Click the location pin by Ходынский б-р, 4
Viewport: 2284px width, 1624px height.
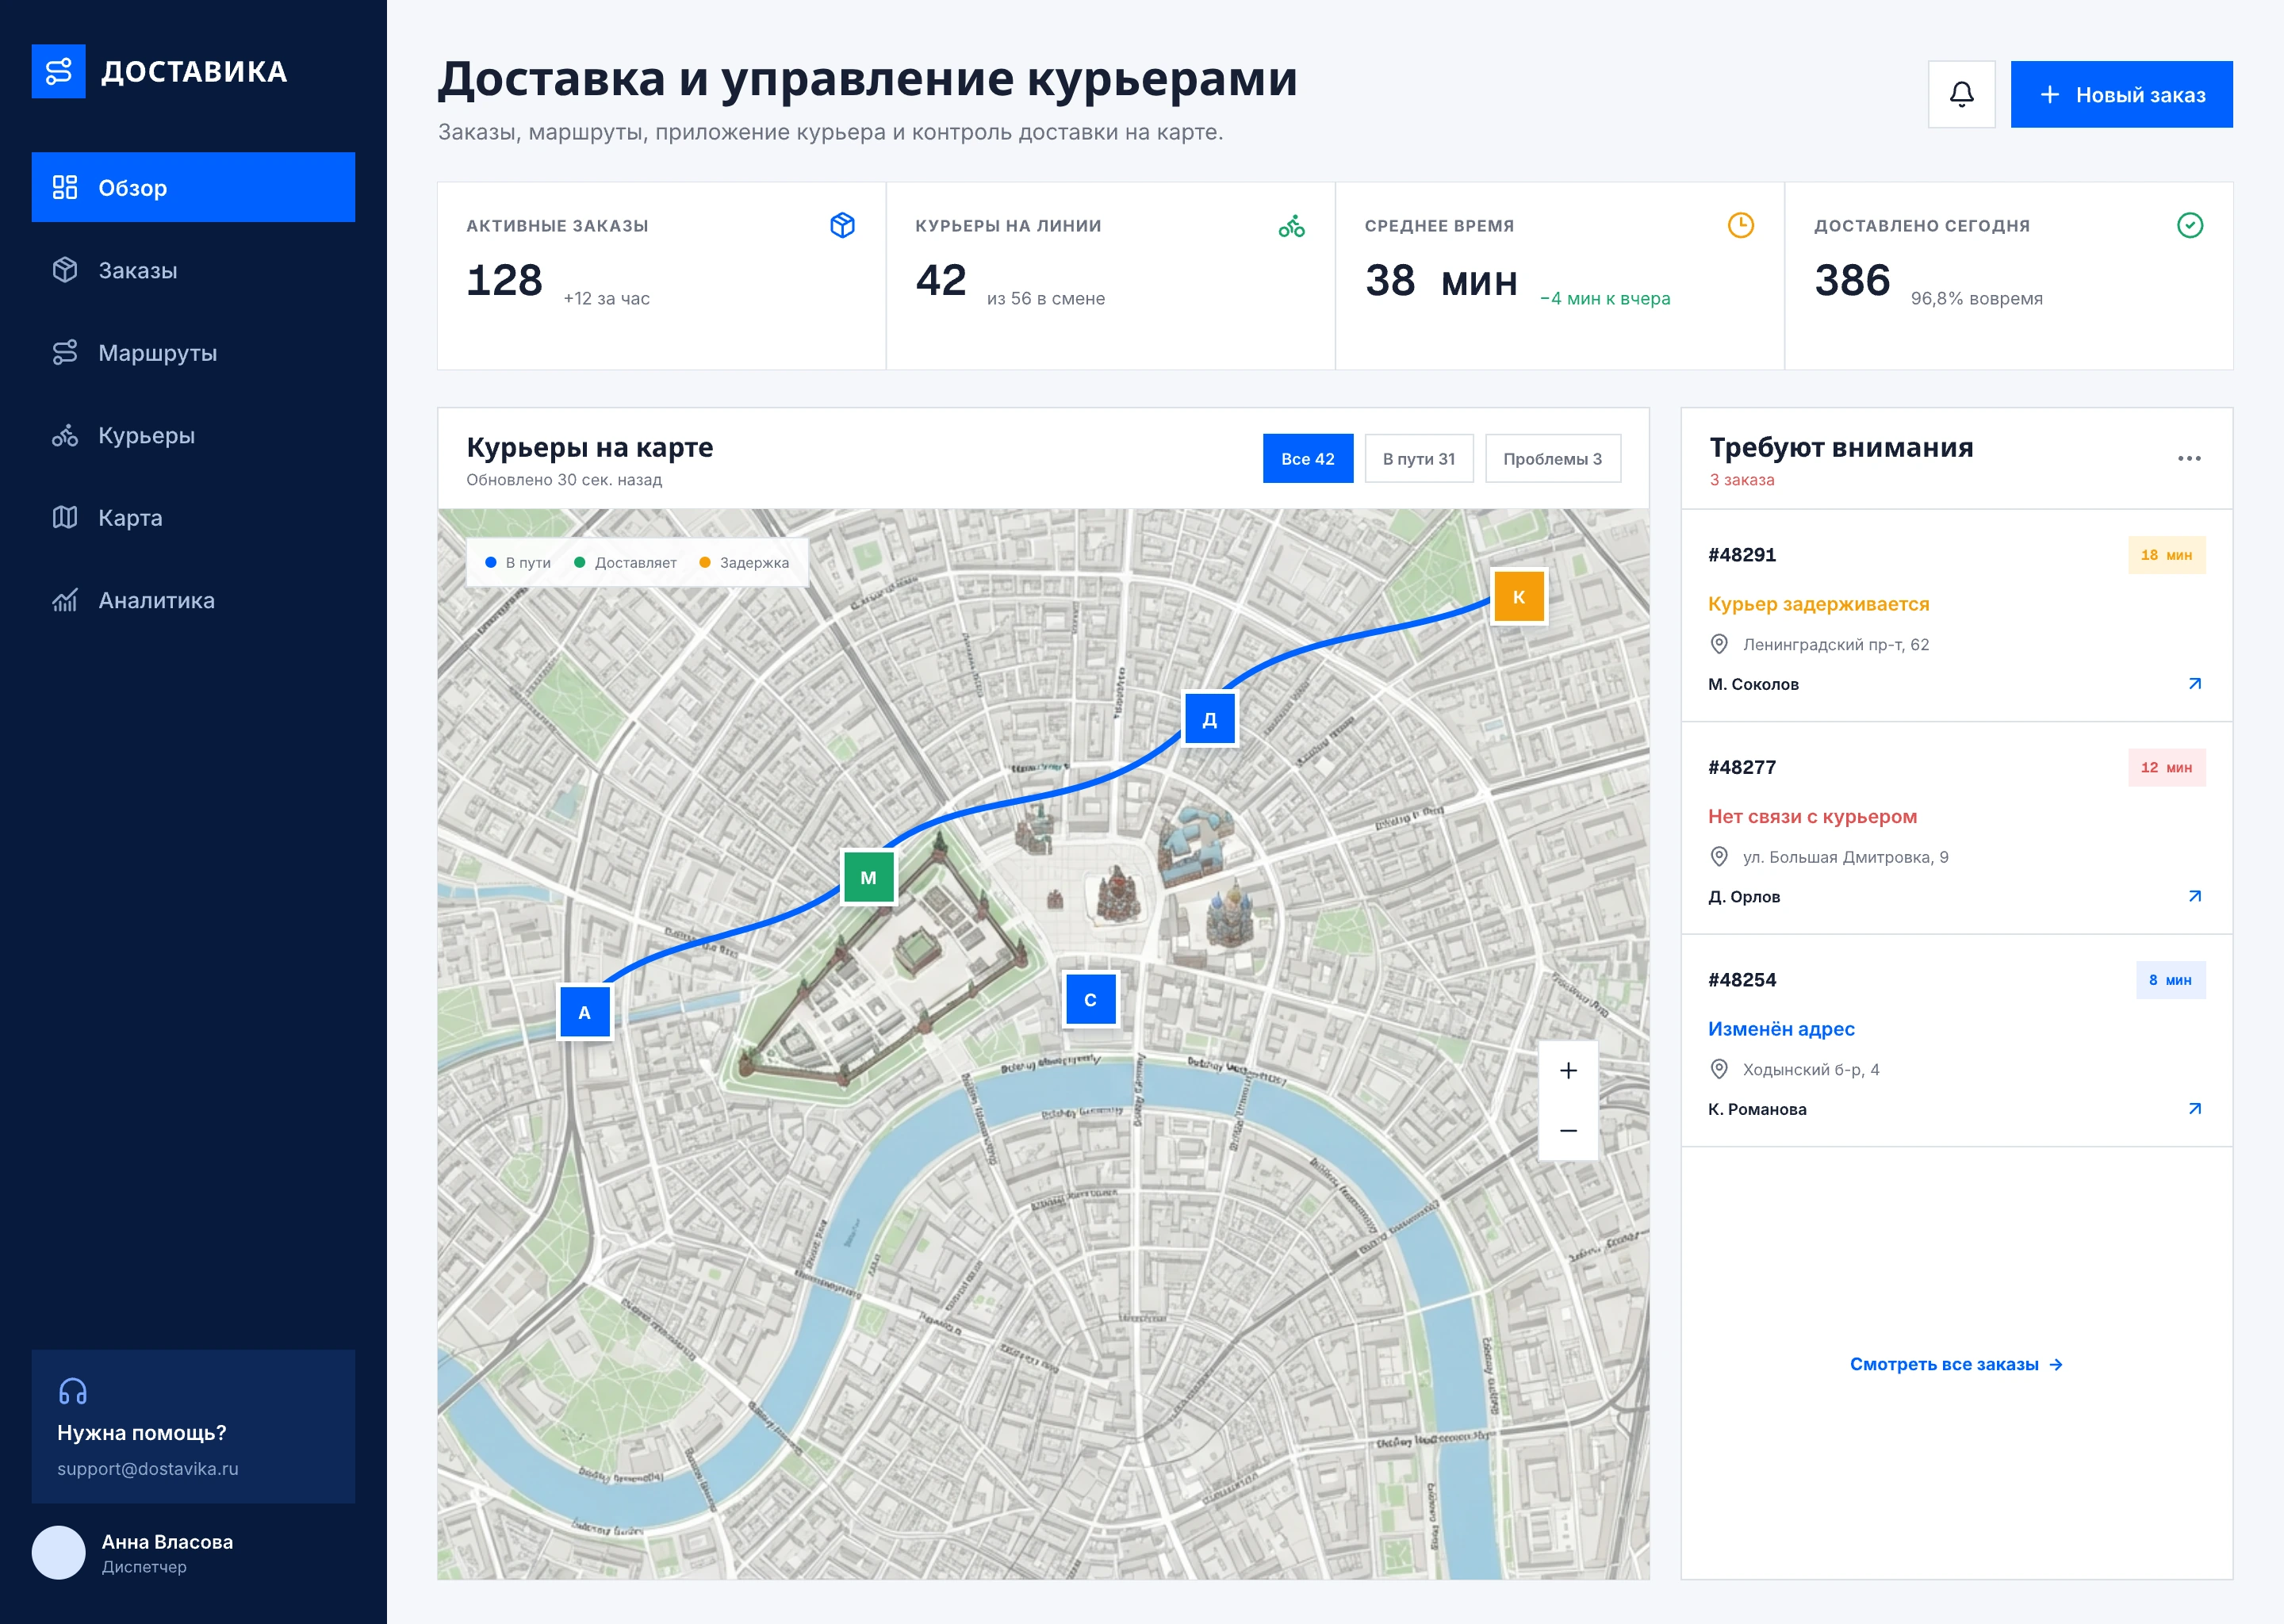tap(1718, 1069)
